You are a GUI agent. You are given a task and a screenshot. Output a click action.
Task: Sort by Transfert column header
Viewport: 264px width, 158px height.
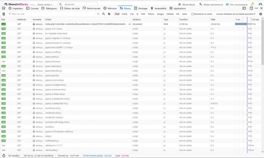pos(194,20)
